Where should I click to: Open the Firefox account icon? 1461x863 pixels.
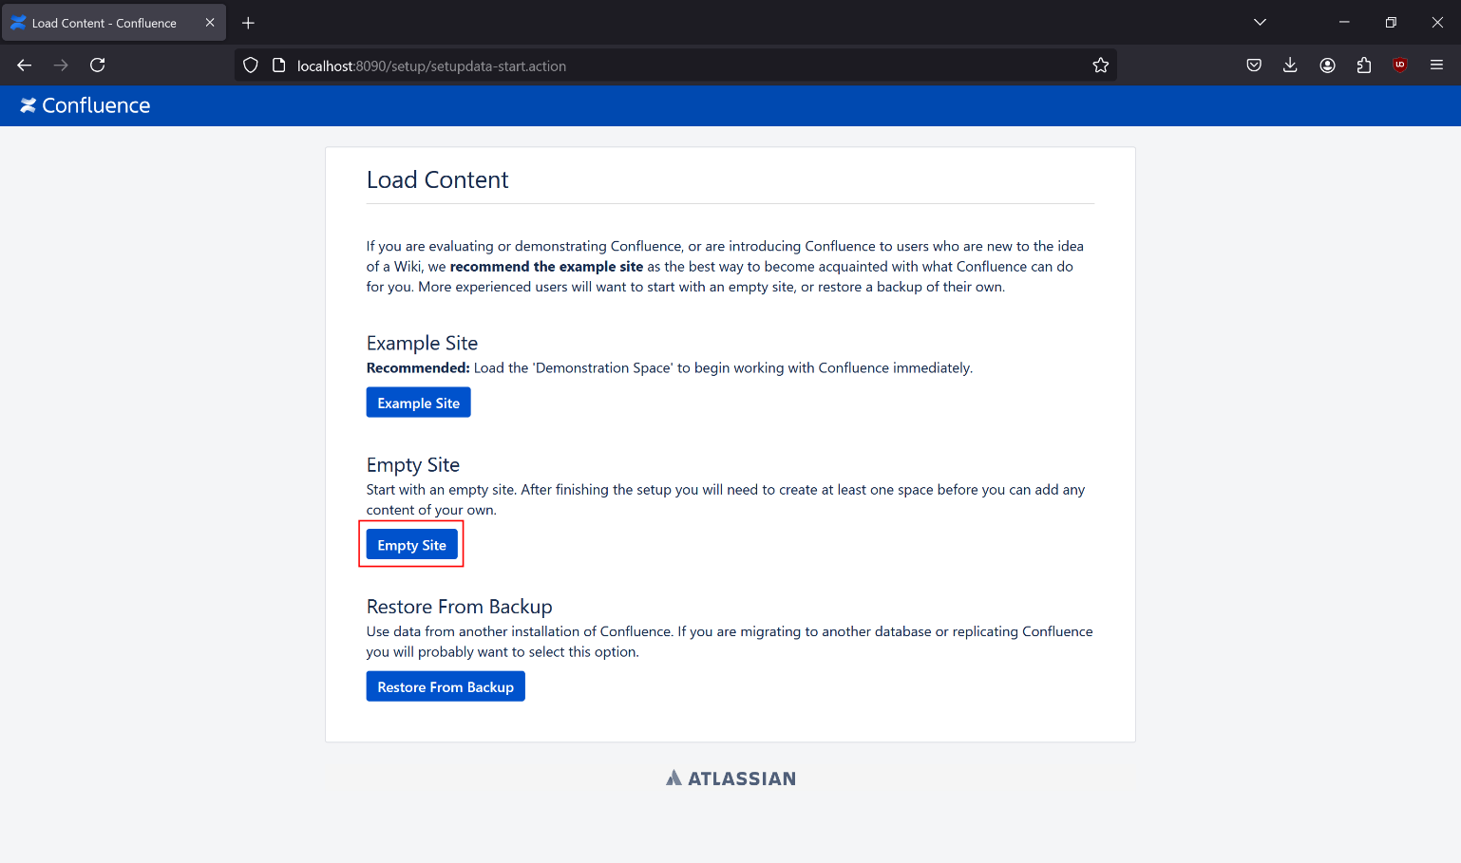click(1328, 66)
